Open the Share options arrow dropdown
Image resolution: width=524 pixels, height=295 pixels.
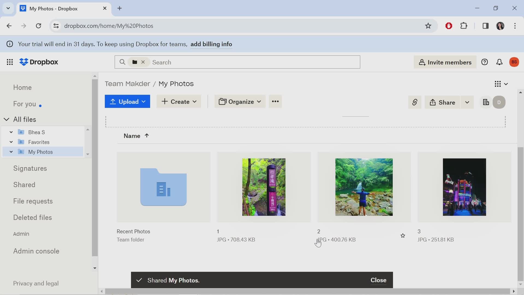tap(467, 102)
